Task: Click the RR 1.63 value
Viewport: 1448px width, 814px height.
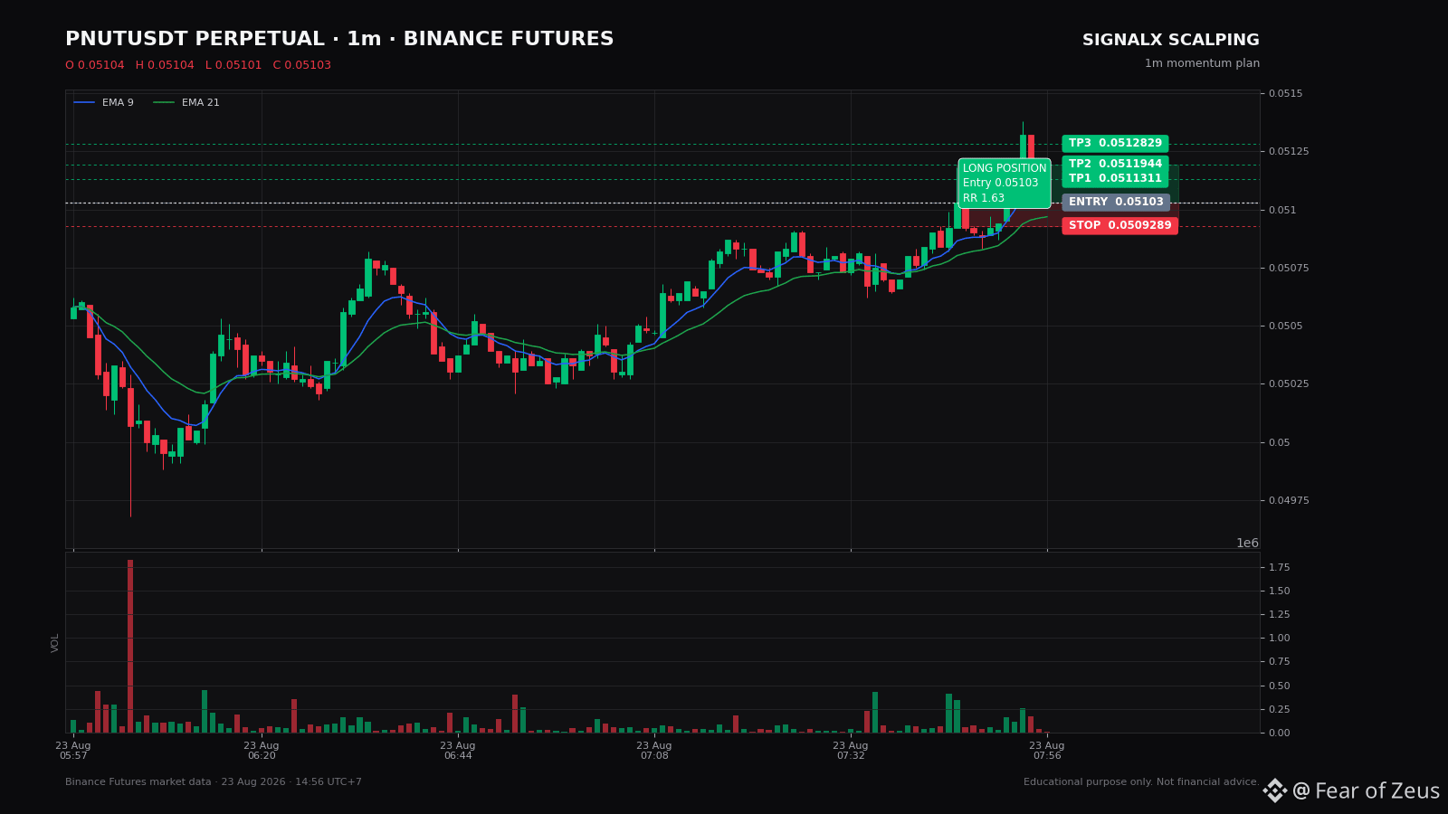Action: 984,198
